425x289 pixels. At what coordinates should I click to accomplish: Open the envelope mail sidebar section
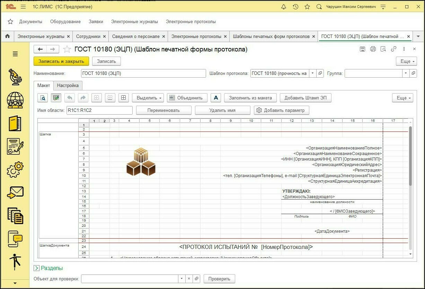tap(15, 192)
